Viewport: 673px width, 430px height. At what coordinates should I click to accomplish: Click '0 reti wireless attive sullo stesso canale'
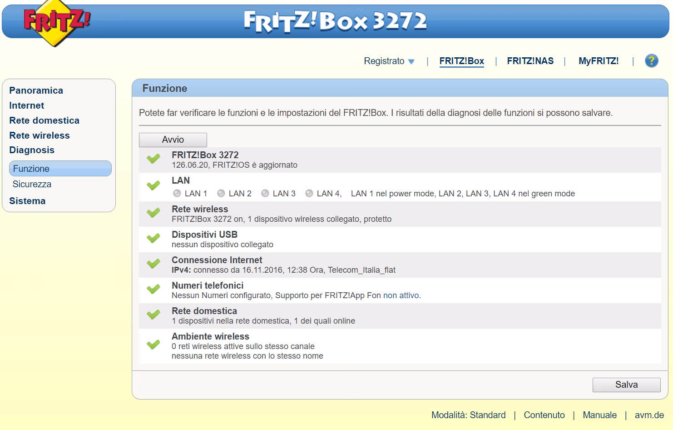coord(243,346)
